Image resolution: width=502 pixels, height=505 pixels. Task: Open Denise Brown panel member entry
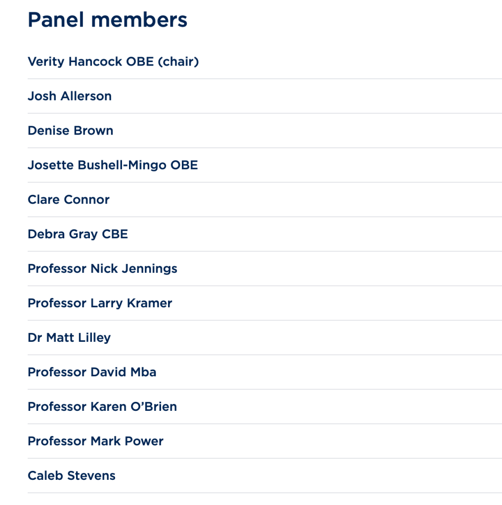70,131
